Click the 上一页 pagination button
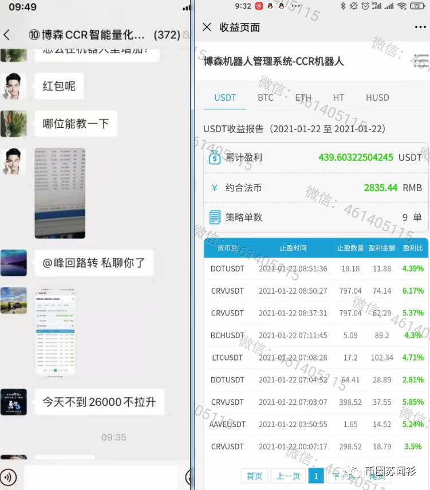430x490 pixels. (288, 476)
